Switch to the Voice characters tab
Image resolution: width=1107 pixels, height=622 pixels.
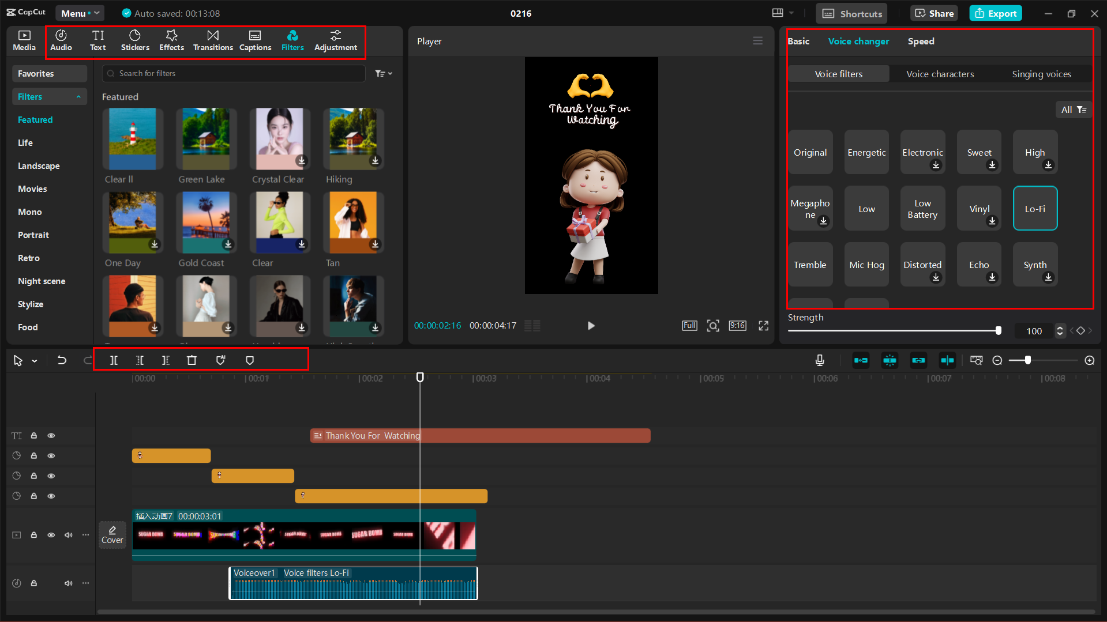[940, 74]
